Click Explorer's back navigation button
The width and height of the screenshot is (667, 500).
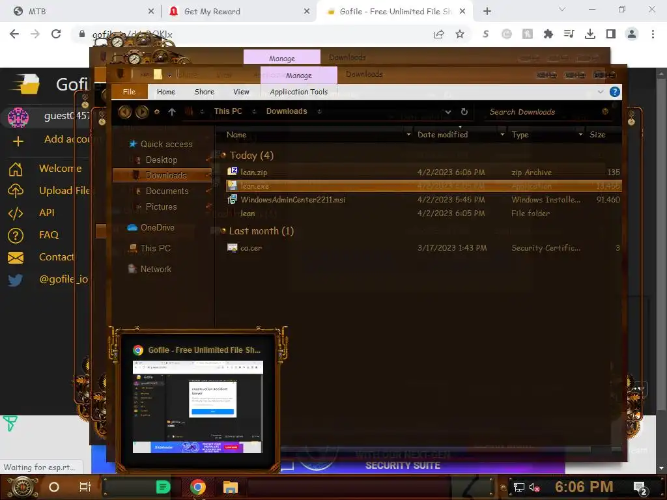coord(124,112)
